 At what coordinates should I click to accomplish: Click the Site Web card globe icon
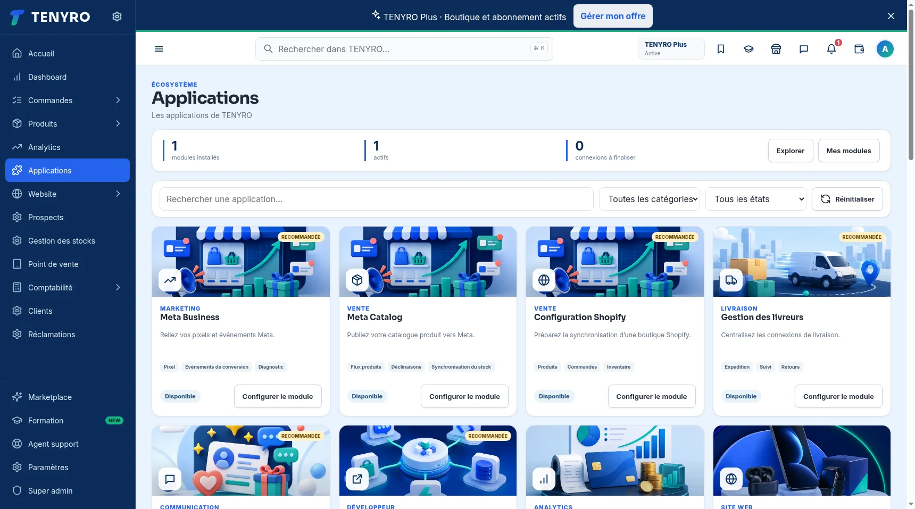click(x=731, y=479)
